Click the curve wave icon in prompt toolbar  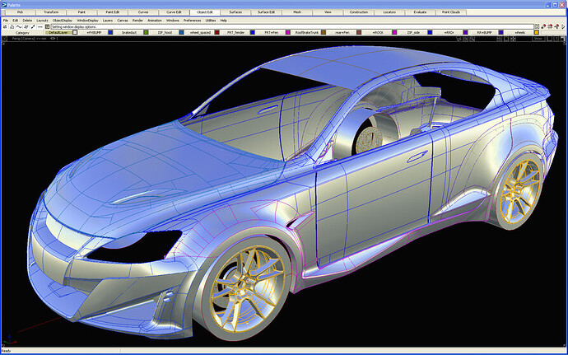19,27
